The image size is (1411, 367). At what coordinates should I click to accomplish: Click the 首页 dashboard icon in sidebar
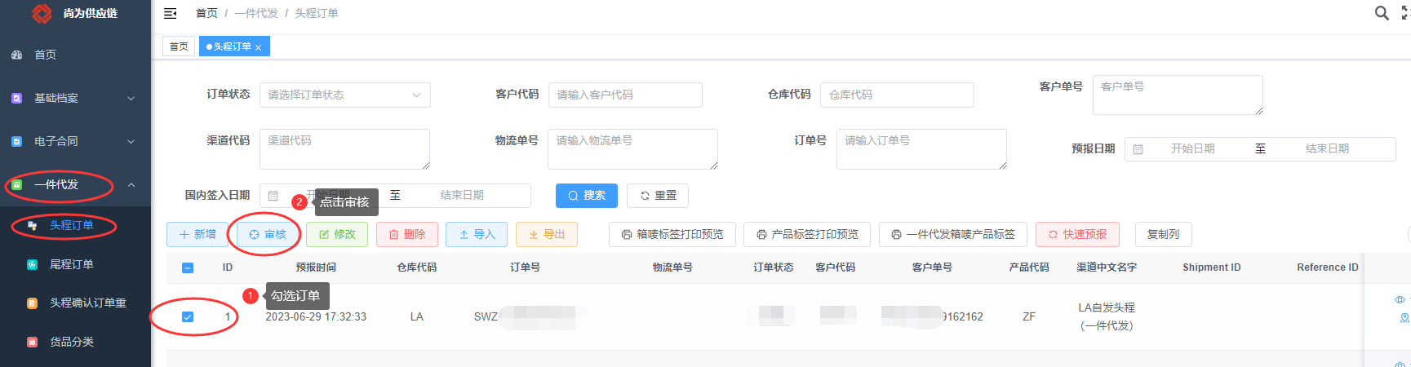tap(16, 55)
